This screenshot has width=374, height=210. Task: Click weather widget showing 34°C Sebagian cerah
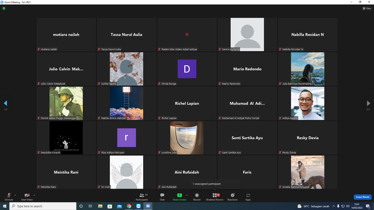(313, 206)
